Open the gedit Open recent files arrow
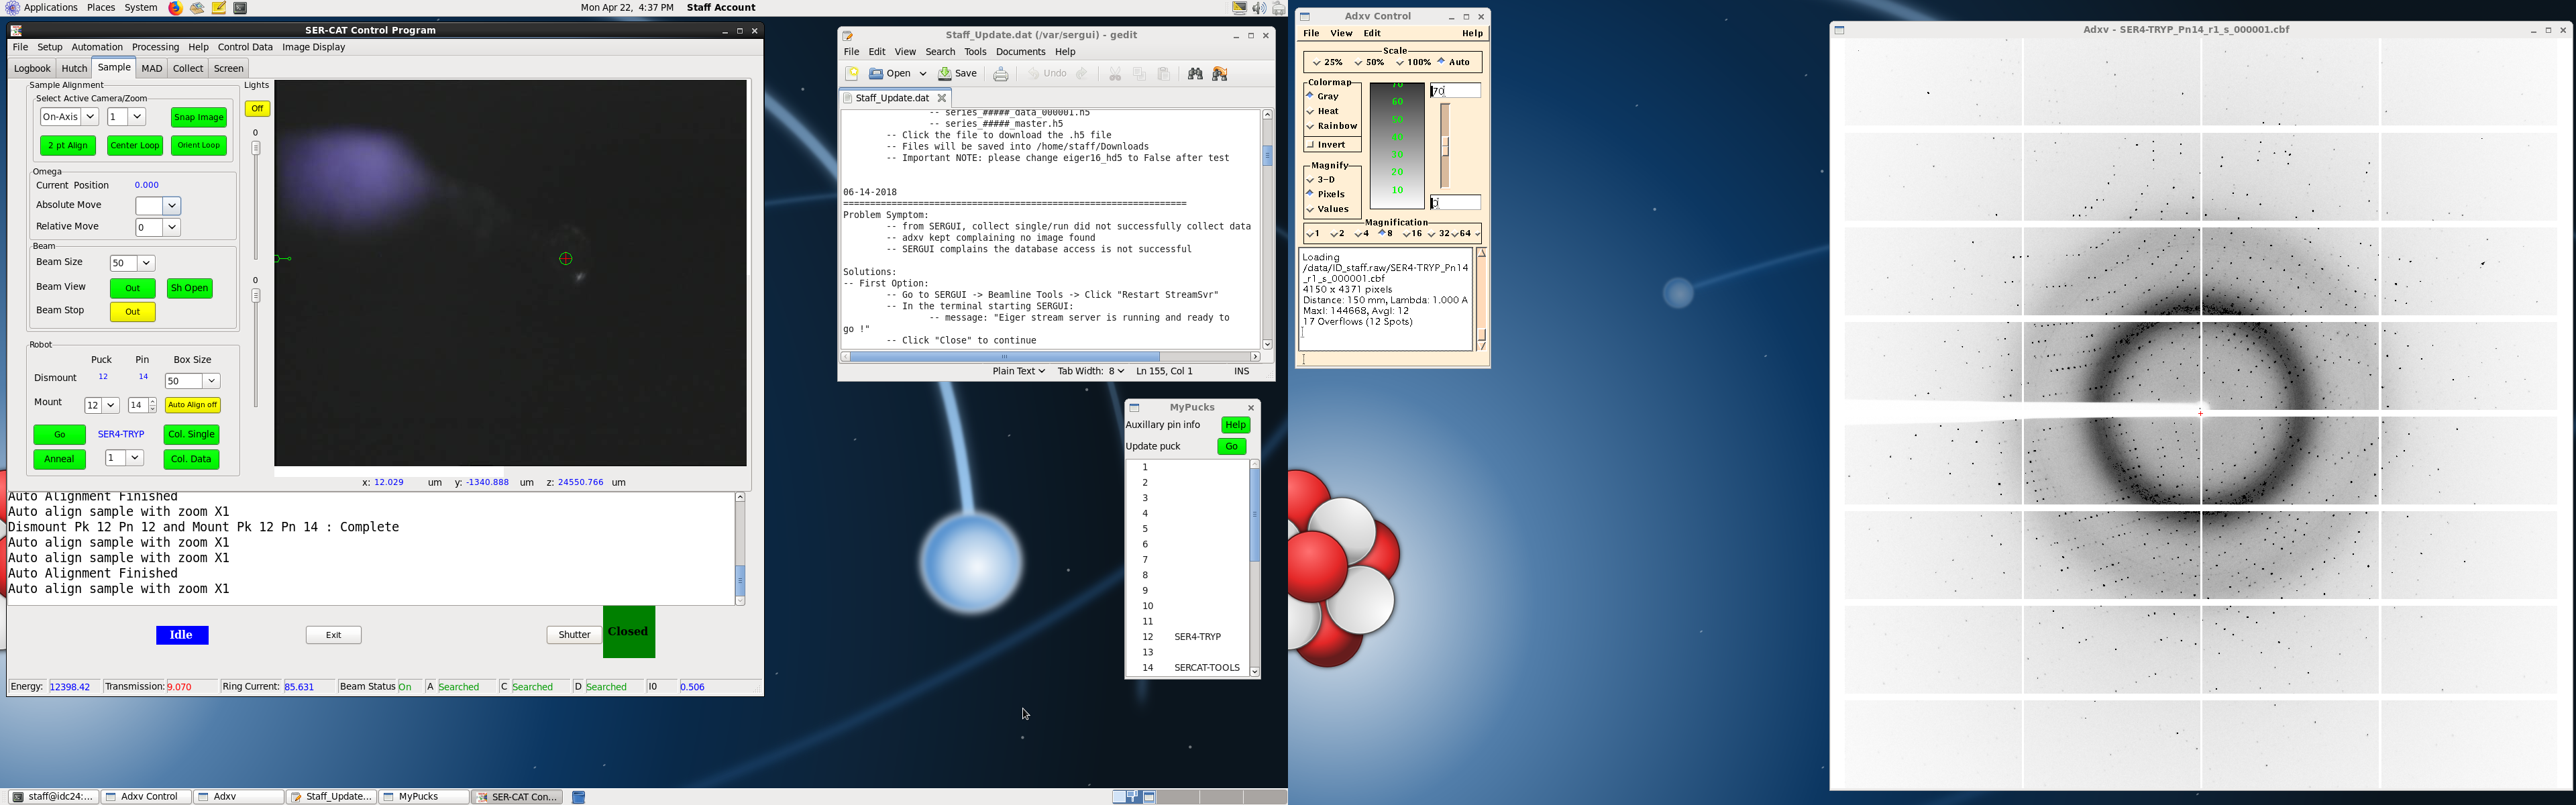Screen dimensions: 2576x805 pos(923,74)
